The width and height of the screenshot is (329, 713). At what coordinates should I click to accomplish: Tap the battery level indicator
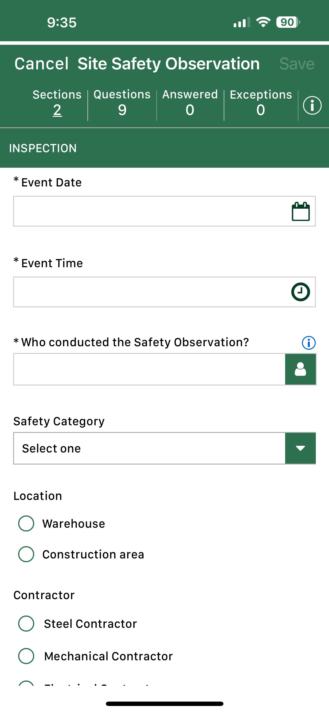(x=288, y=22)
